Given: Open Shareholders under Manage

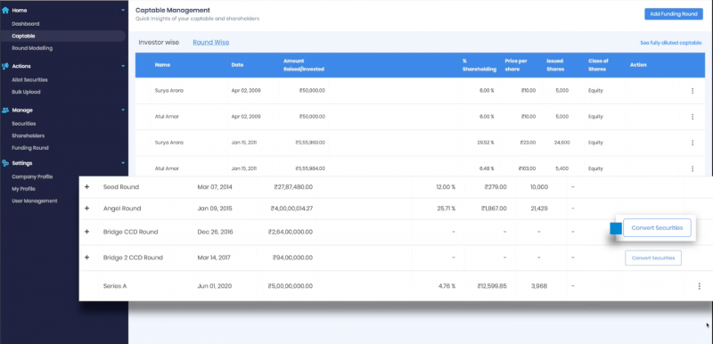Looking at the screenshot, I should [x=29, y=135].
